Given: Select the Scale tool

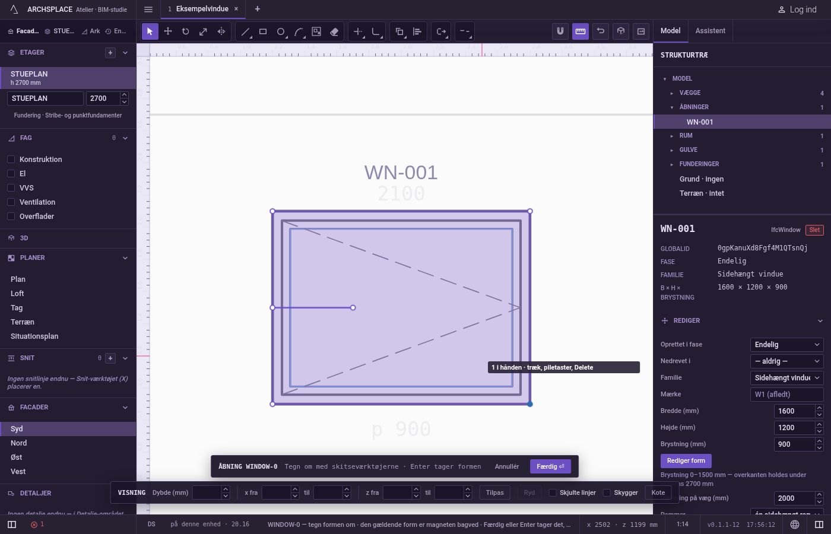Looking at the screenshot, I should pos(204,31).
